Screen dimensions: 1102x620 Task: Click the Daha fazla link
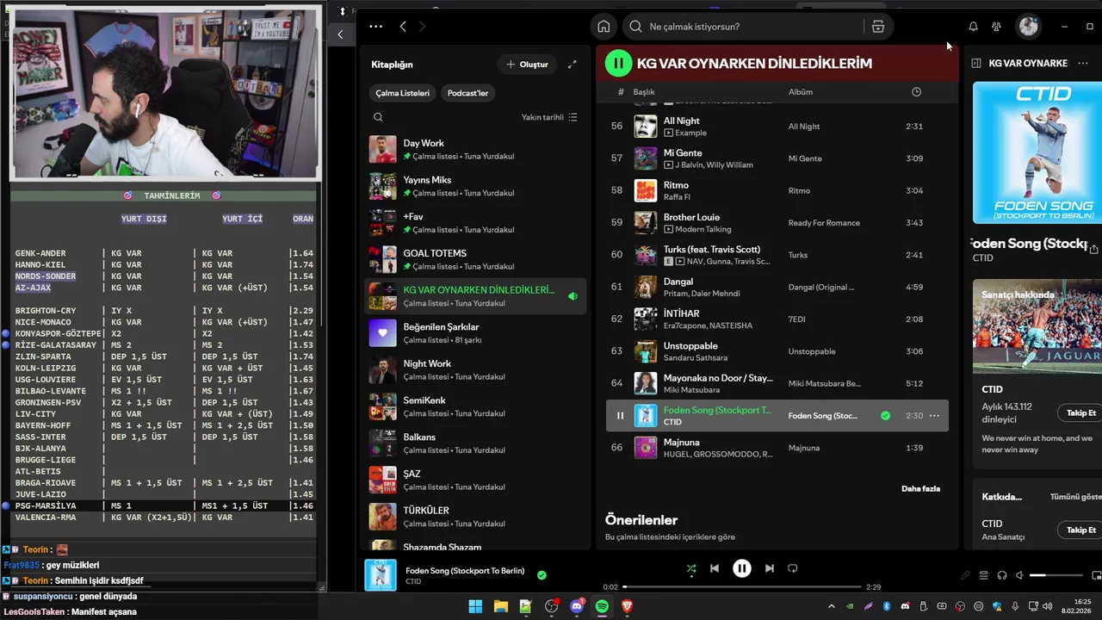tap(920, 488)
